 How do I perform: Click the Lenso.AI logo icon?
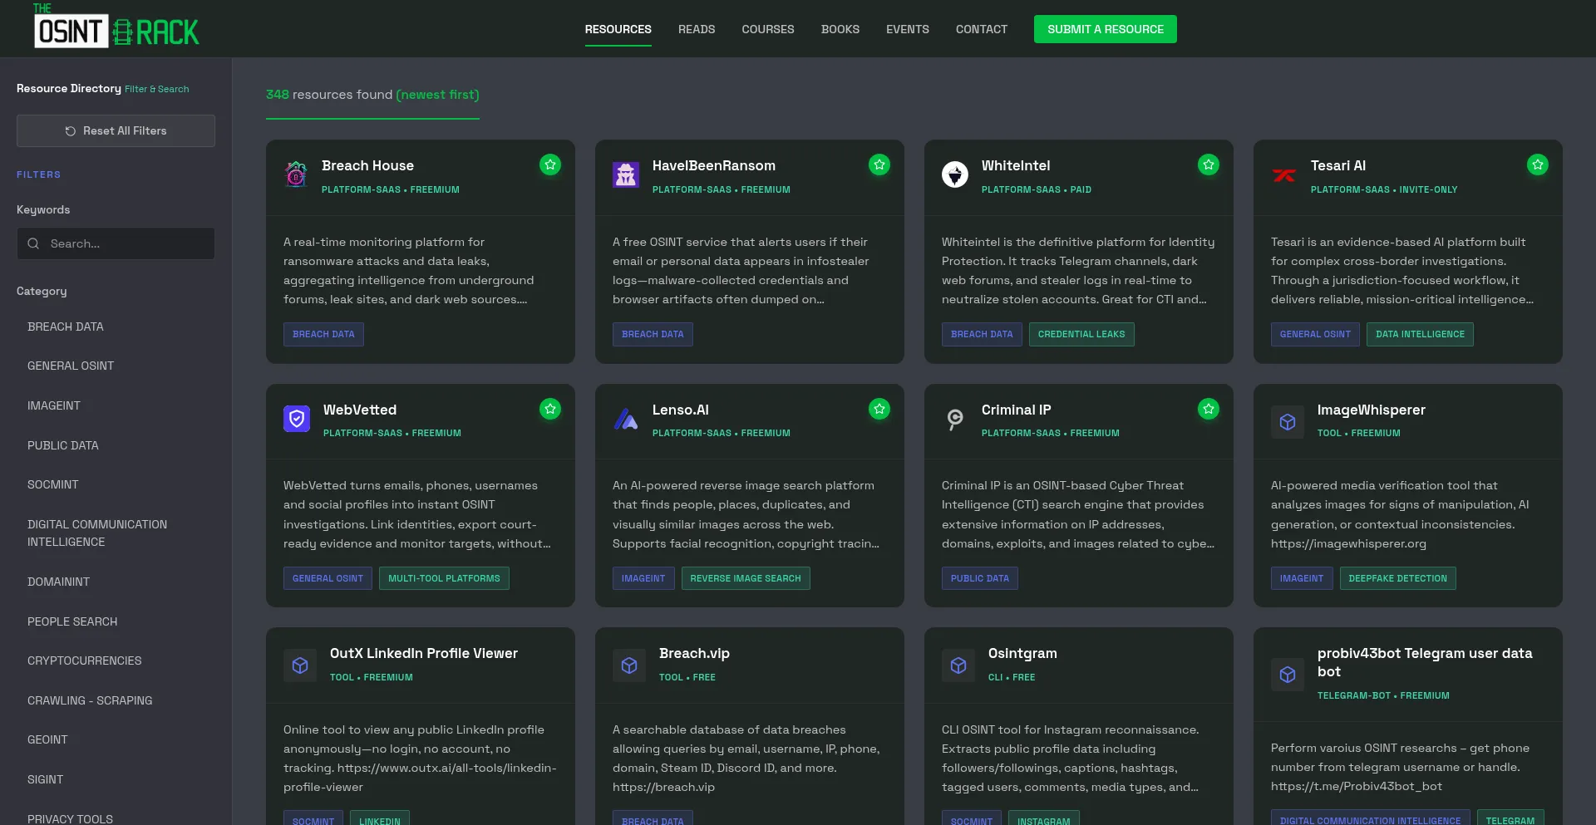(x=626, y=419)
